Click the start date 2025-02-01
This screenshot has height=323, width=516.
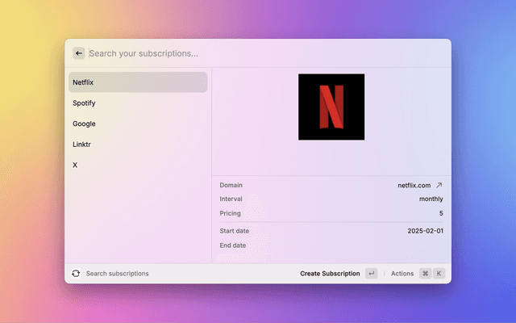[x=425, y=231]
